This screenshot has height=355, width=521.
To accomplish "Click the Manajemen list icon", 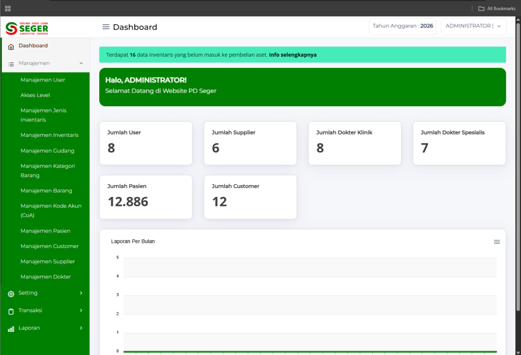I will (x=11, y=64).
